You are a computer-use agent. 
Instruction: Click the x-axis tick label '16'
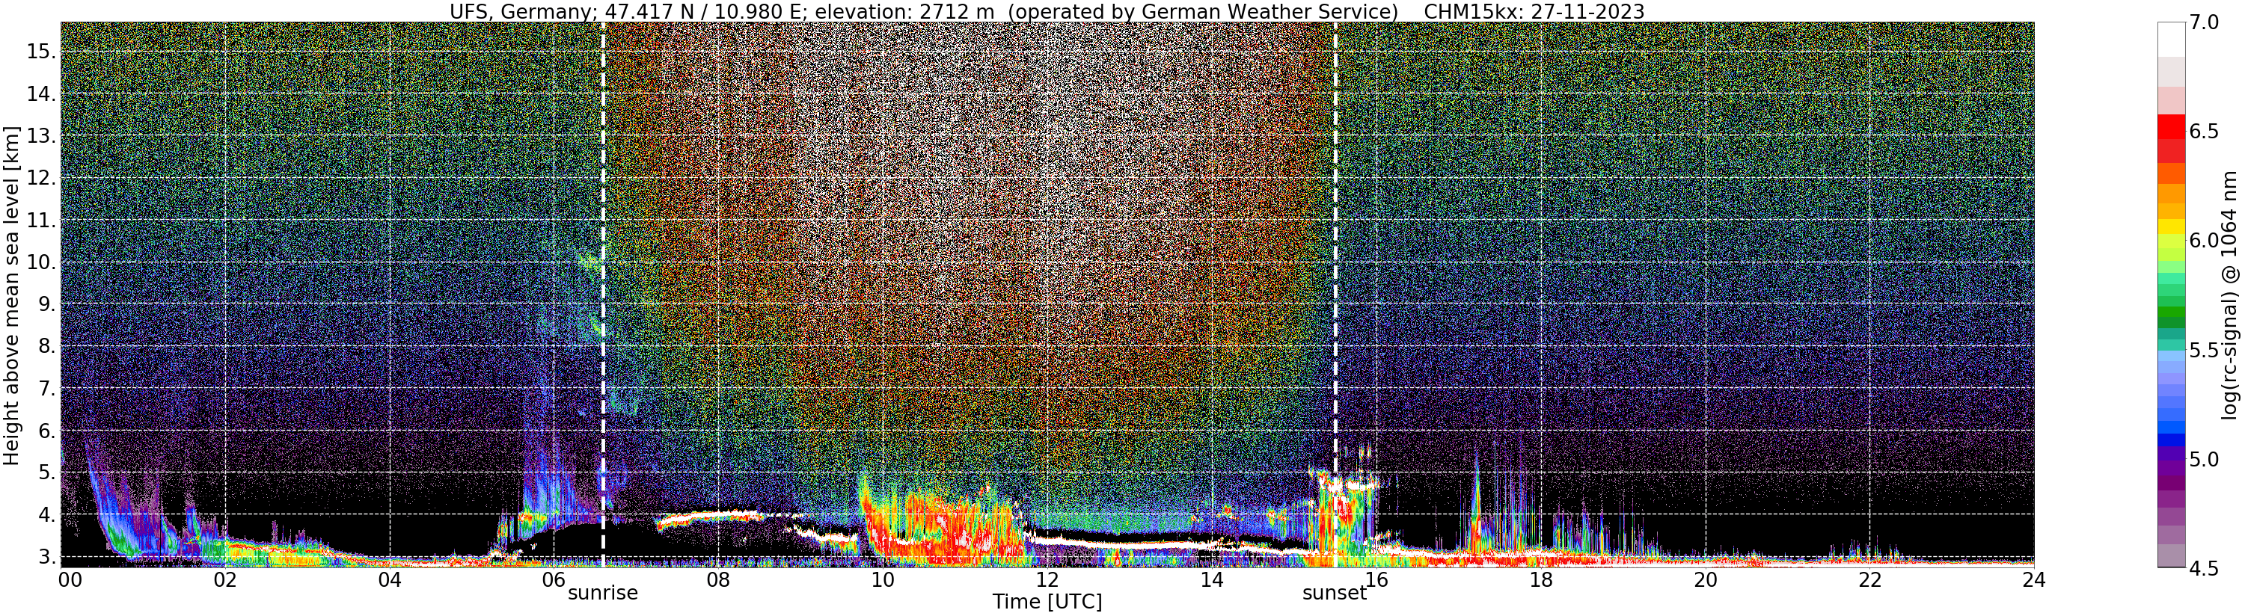pyautogui.click(x=1376, y=579)
